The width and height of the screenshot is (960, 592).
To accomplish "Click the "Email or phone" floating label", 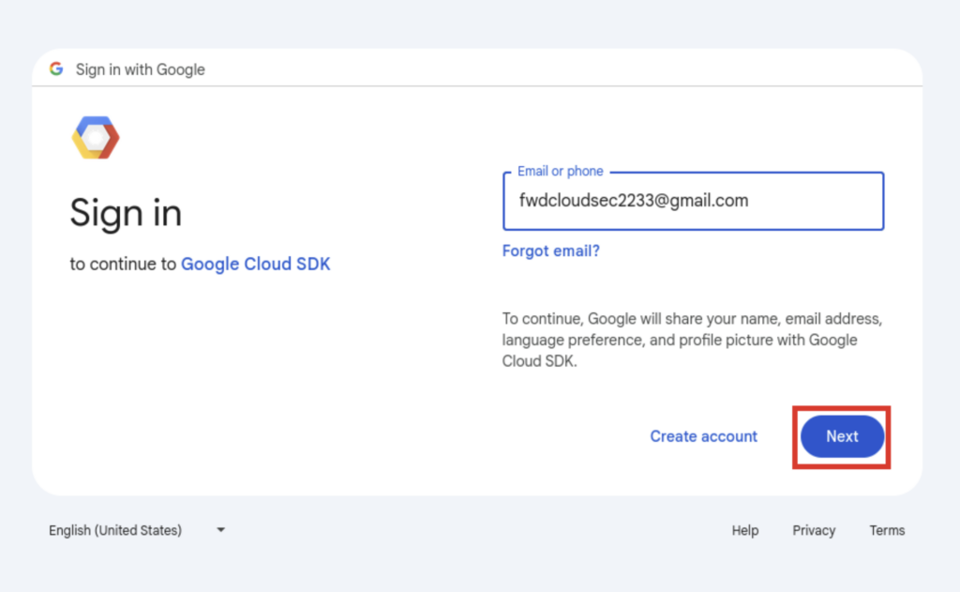I will (x=560, y=172).
